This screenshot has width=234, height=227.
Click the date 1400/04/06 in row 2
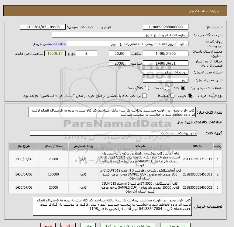[x=24, y=174]
